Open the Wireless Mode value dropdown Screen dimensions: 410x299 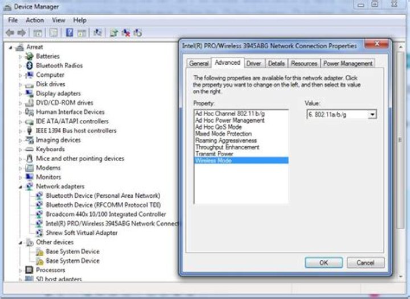(372, 114)
